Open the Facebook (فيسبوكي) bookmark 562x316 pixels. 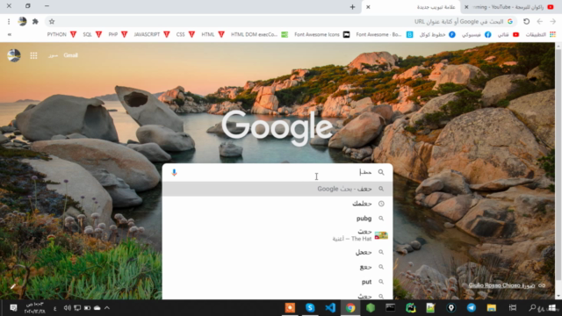476,34
